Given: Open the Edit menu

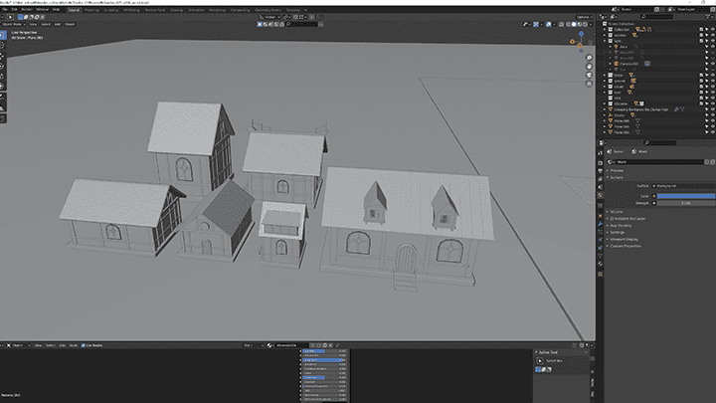Looking at the screenshot, I should pos(15,9).
